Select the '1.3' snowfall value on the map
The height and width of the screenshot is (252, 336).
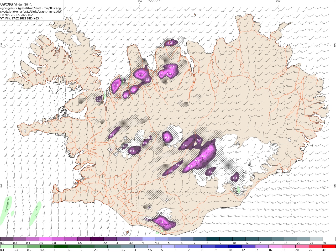pos(116,85)
